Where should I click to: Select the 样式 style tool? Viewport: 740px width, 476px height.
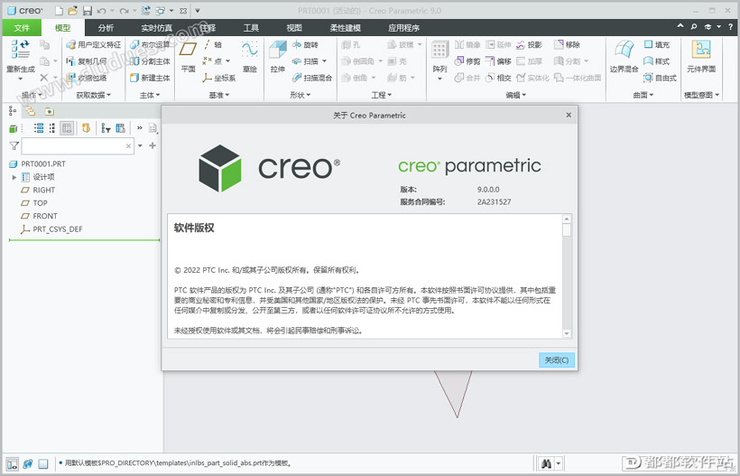pyautogui.click(x=656, y=61)
